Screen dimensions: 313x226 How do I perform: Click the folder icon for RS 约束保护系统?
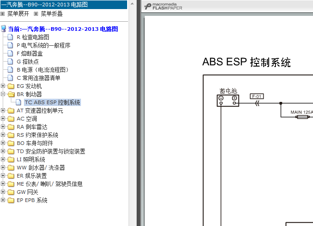tap(11, 135)
